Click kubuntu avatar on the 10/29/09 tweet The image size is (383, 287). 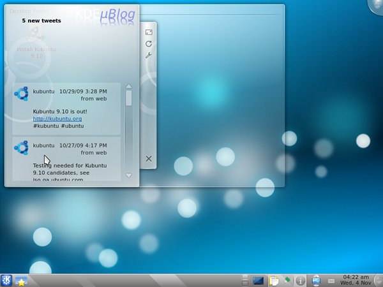point(21,94)
